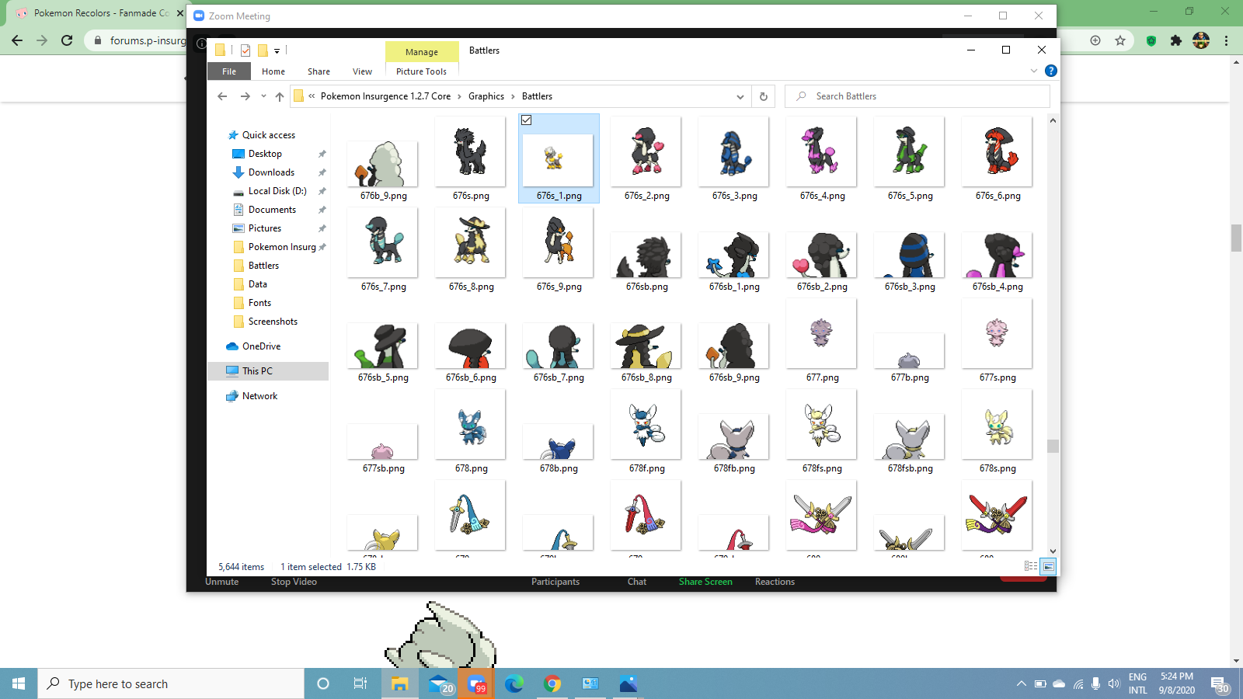This screenshot has width=1243, height=699.
Task: Open Participants in Zoom window
Action: (x=555, y=582)
